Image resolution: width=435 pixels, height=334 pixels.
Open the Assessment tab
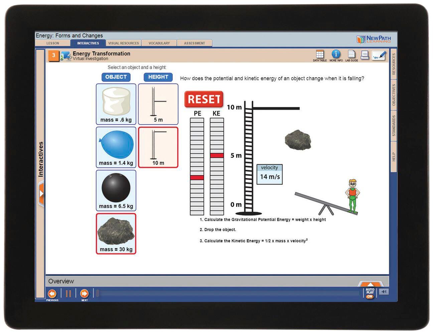tap(194, 43)
